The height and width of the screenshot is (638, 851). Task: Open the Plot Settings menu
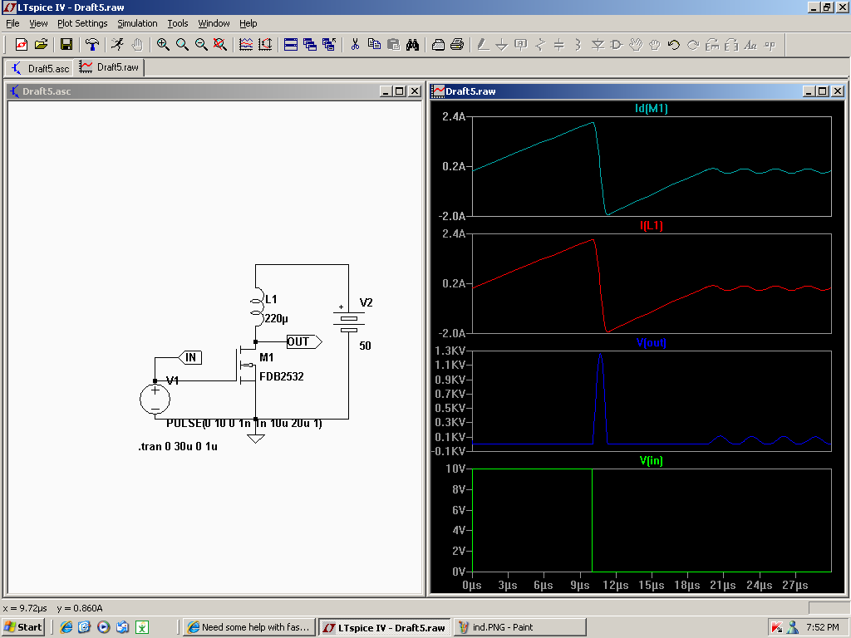82,23
